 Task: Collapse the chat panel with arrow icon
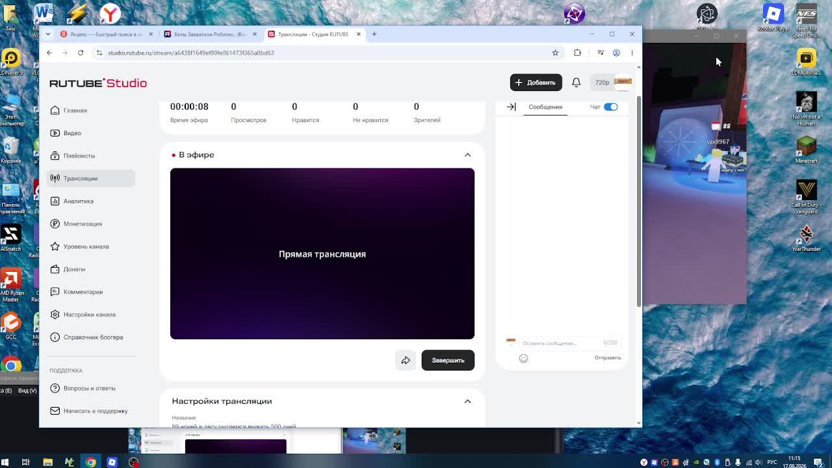tap(511, 107)
